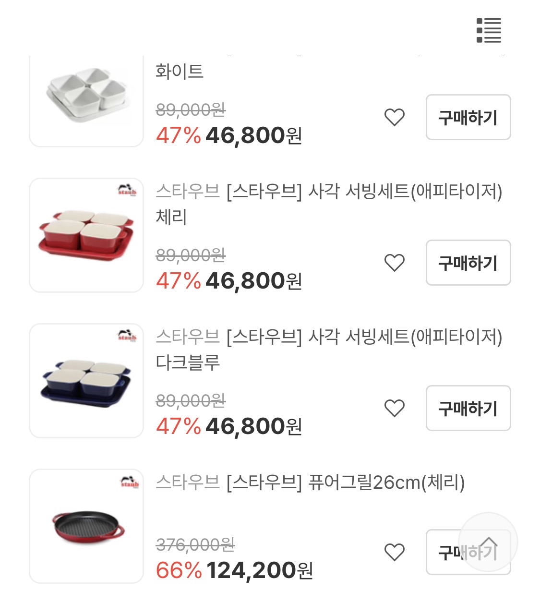Toggle wishlist heart for dark blue set
Screen dimensions: 540x591
coord(395,408)
